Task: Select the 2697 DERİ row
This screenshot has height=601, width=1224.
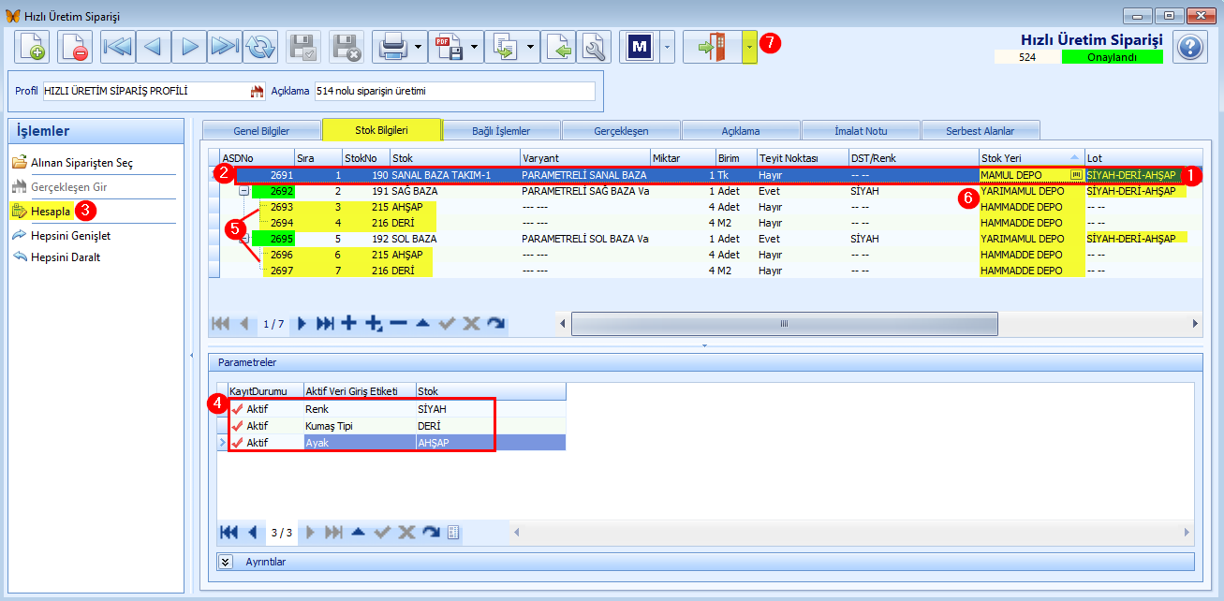Action: [x=712, y=271]
